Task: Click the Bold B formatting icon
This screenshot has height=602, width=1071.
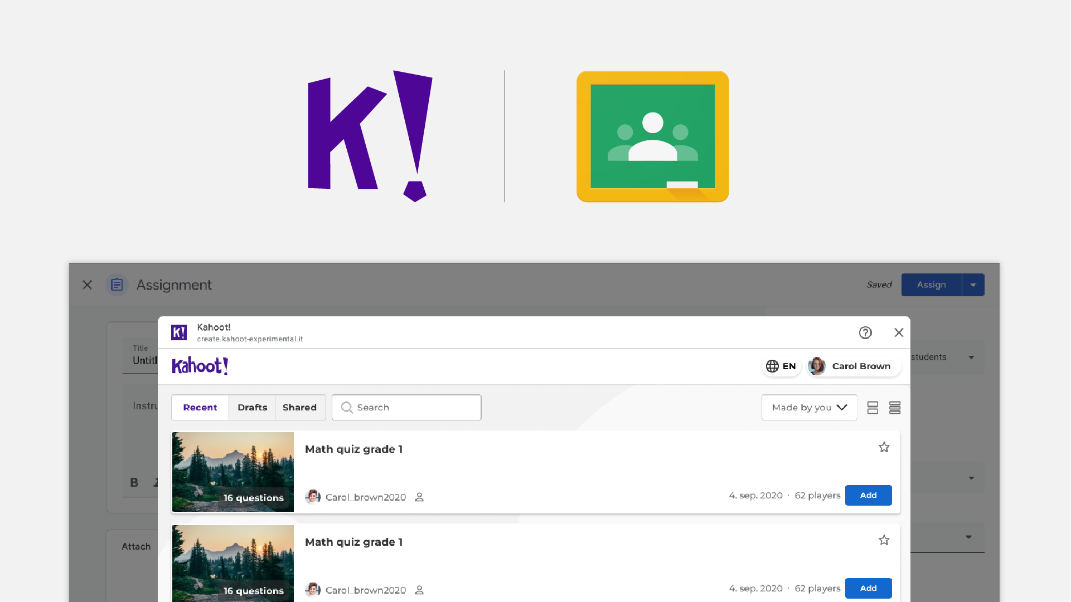Action: [134, 482]
